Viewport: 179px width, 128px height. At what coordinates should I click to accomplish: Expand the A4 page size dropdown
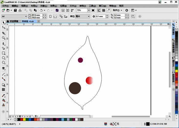coord(26,16)
